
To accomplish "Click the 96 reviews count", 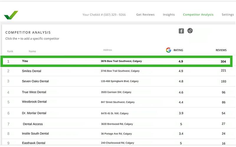I will [224, 92].
